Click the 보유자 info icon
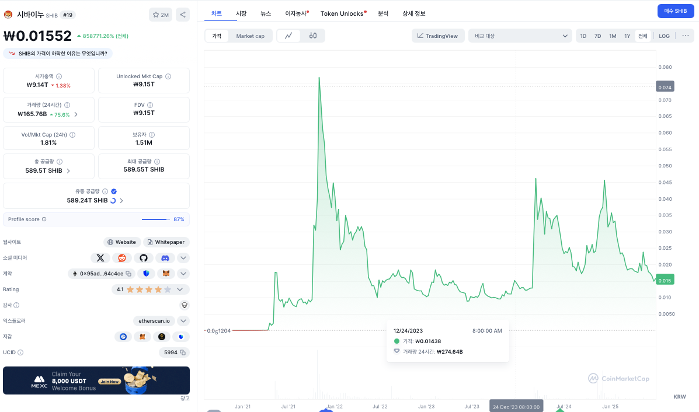699x412 pixels. click(x=152, y=134)
